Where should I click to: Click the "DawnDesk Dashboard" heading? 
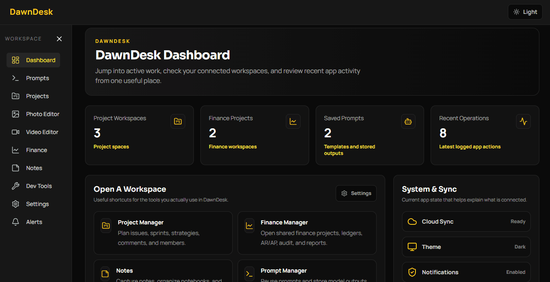click(163, 55)
